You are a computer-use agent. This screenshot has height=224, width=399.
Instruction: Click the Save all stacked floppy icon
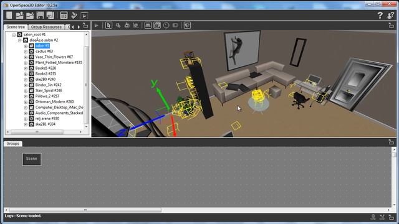point(50,16)
